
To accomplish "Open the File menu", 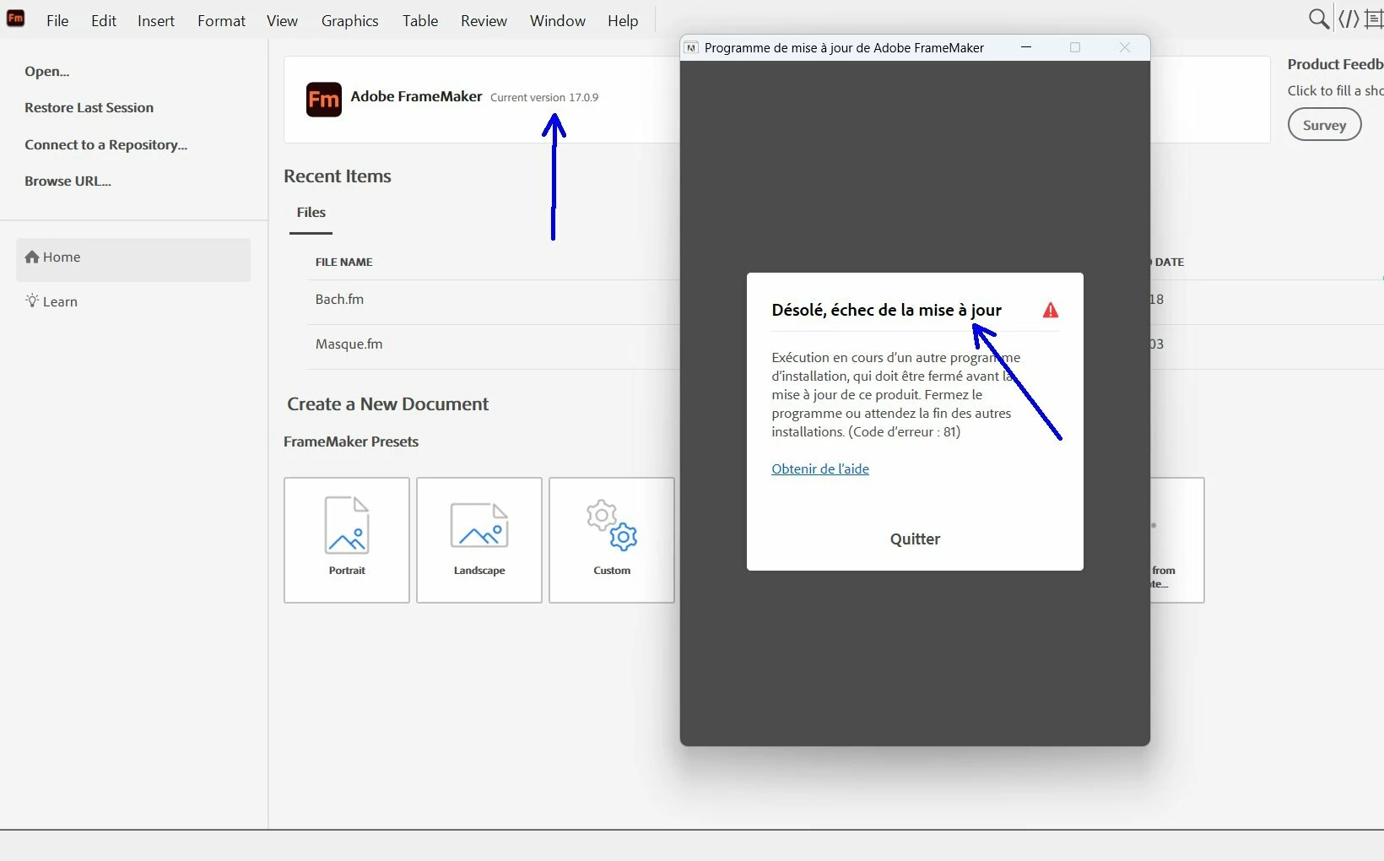I will coord(57,20).
